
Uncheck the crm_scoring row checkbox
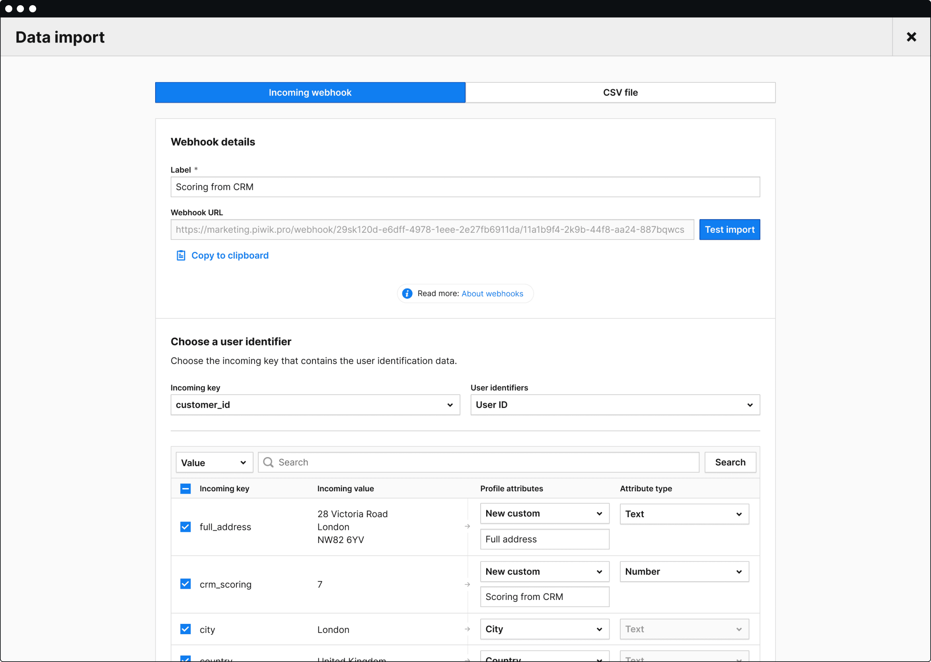pyautogui.click(x=185, y=584)
